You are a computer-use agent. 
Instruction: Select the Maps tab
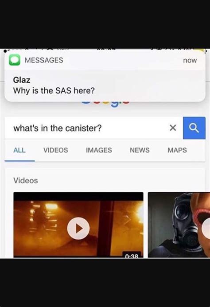tap(177, 150)
